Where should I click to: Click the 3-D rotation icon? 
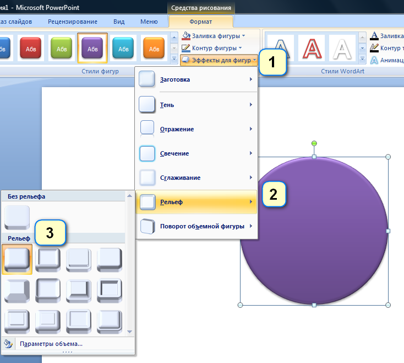[148, 226]
